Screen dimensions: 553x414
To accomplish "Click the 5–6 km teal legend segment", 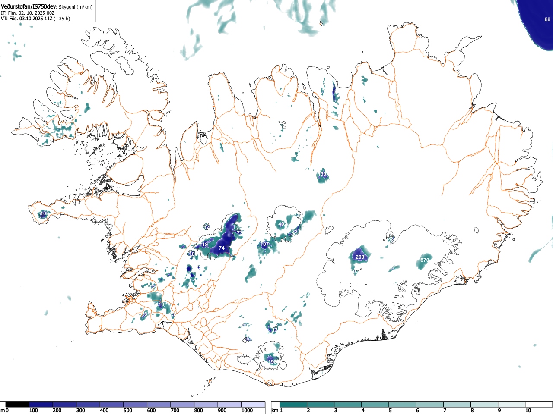I will pos(403,405).
